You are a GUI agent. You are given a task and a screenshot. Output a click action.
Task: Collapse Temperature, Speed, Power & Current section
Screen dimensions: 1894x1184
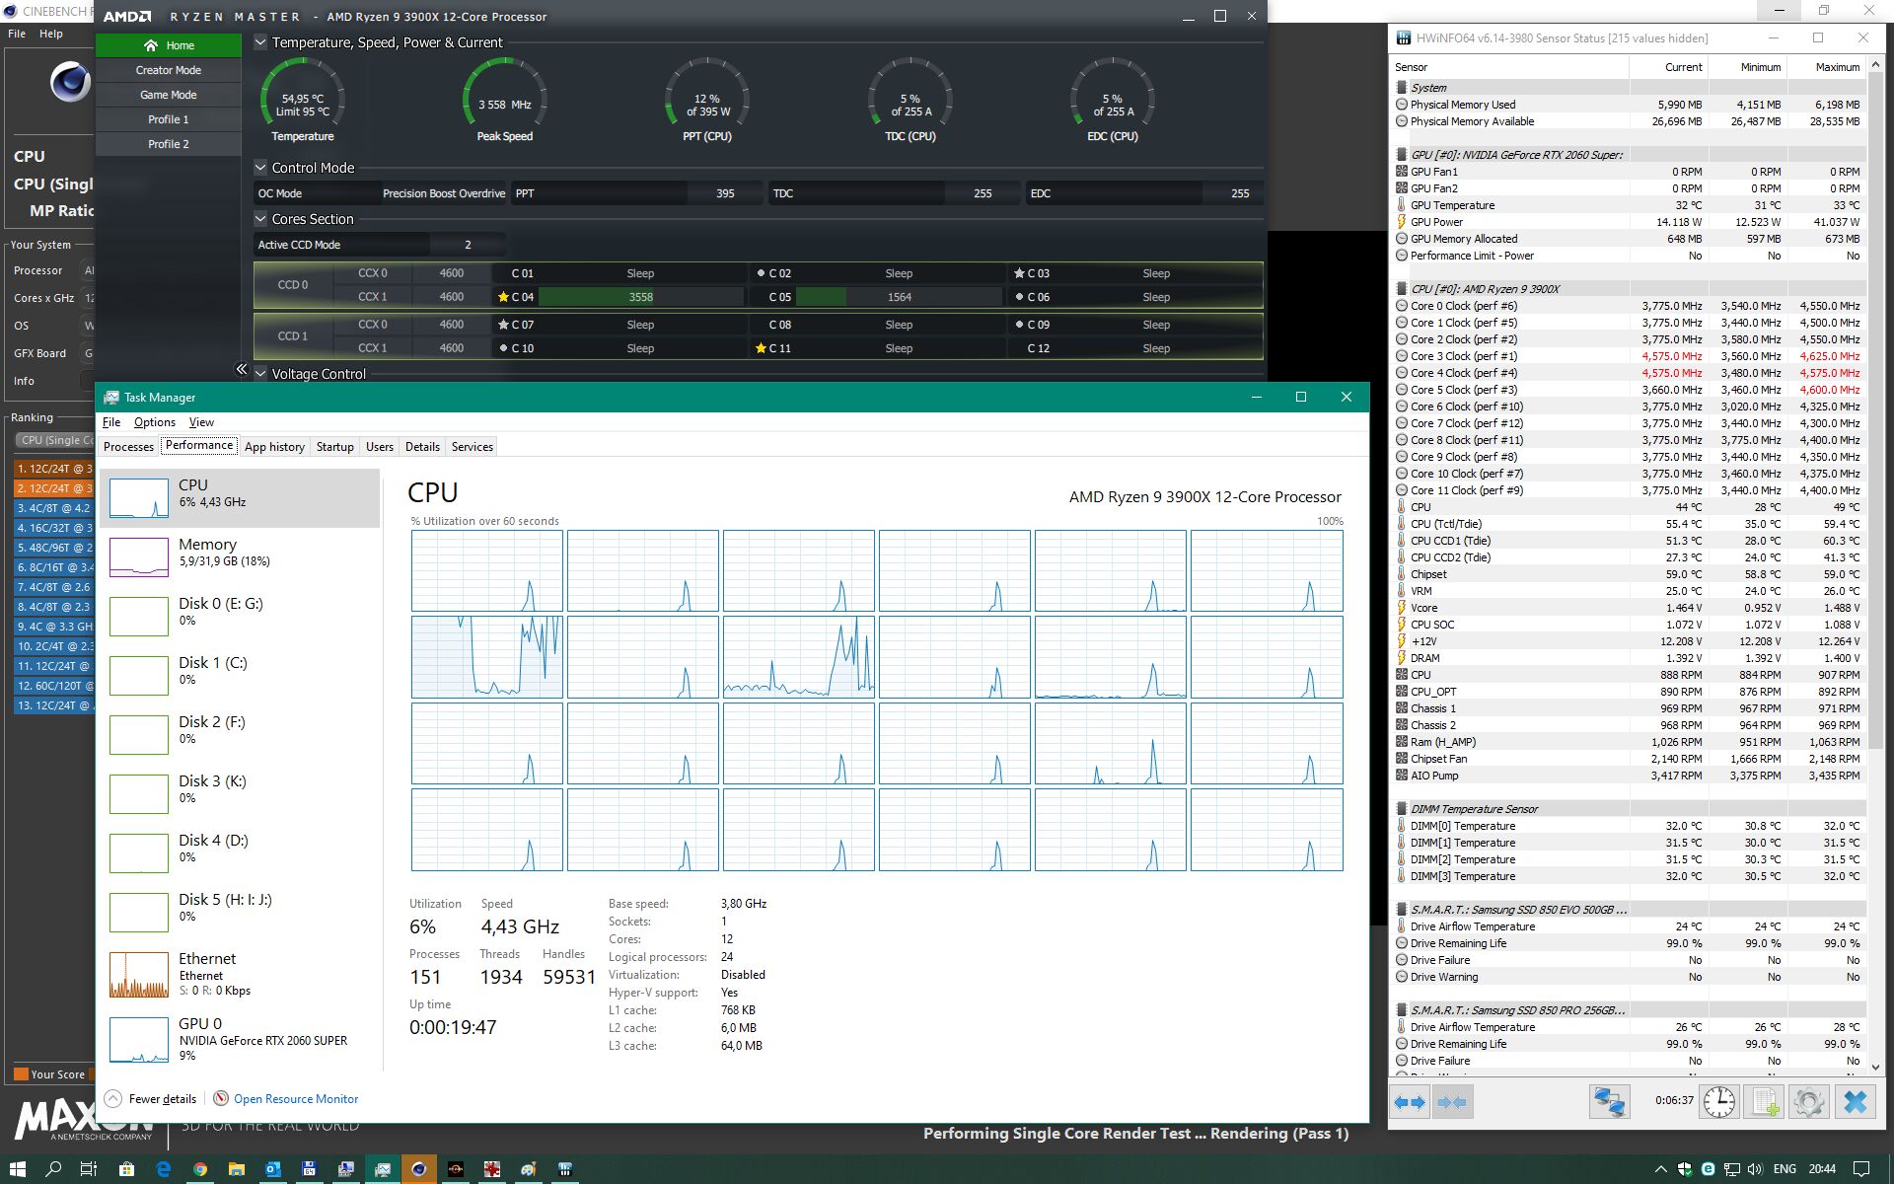[260, 42]
